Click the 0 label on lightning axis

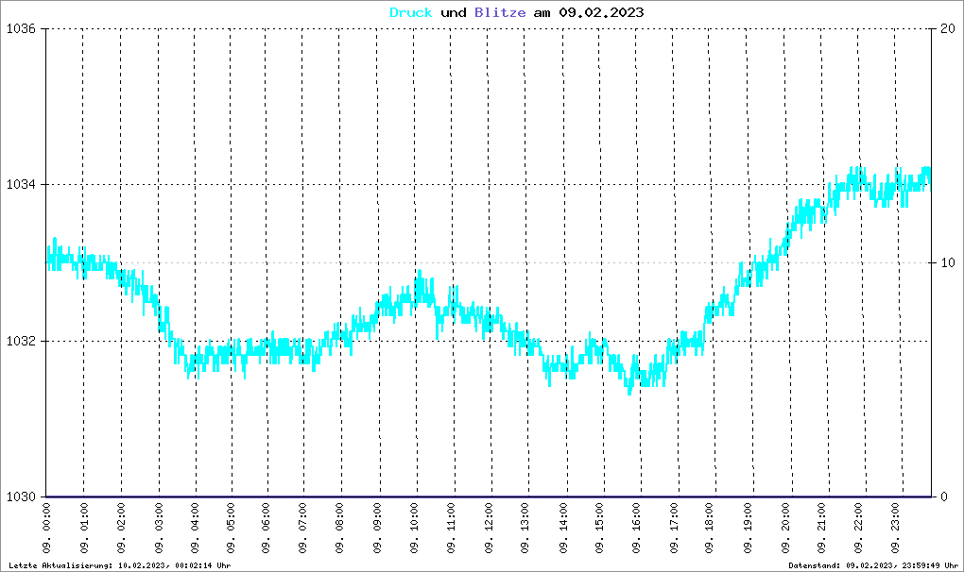(944, 497)
